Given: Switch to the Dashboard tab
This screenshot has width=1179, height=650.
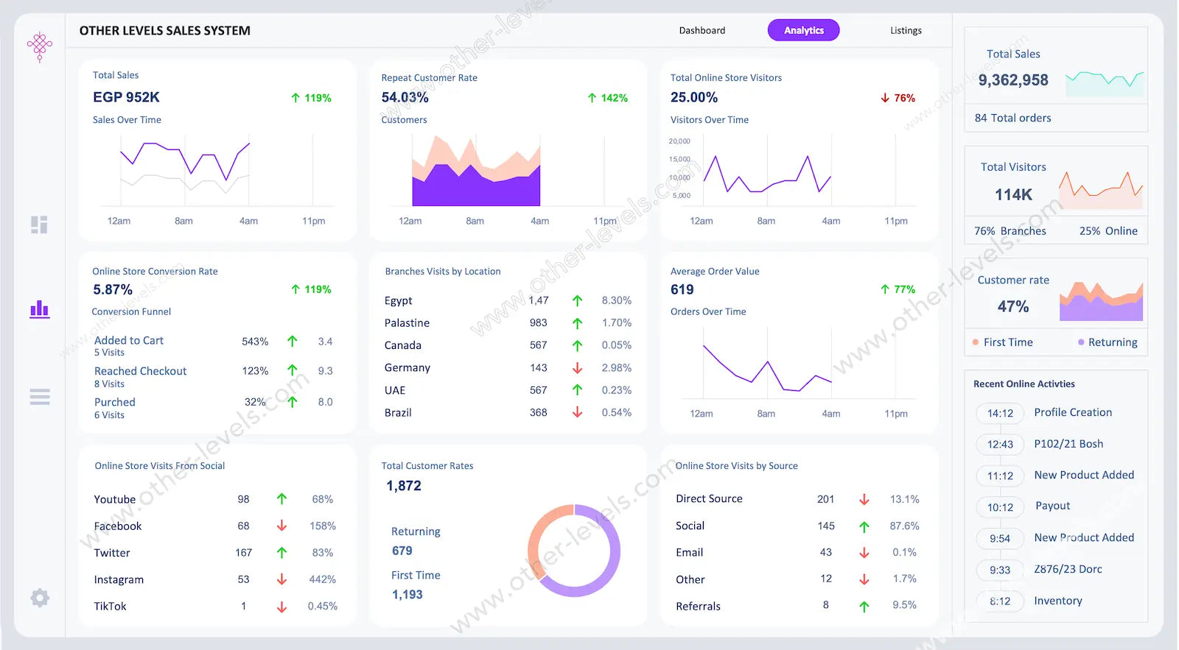Looking at the screenshot, I should [702, 31].
